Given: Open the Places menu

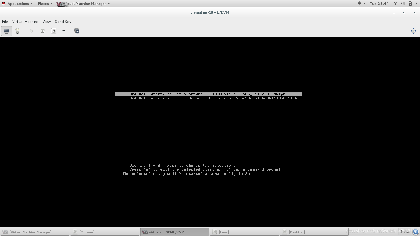Looking at the screenshot, I should coord(45,4).
